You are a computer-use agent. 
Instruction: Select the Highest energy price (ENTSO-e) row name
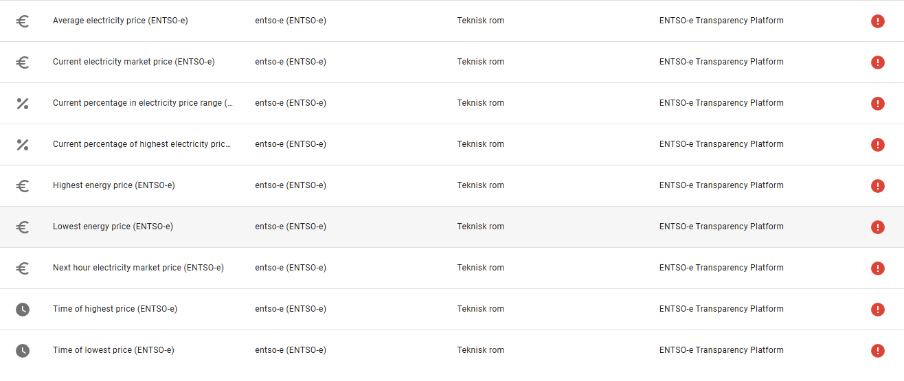(113, 185)
